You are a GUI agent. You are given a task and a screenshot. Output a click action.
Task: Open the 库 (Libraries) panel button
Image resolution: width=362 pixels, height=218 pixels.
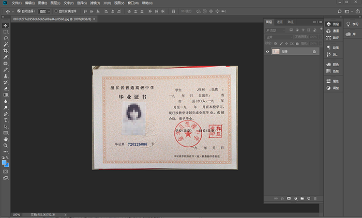tap(352, 34)
